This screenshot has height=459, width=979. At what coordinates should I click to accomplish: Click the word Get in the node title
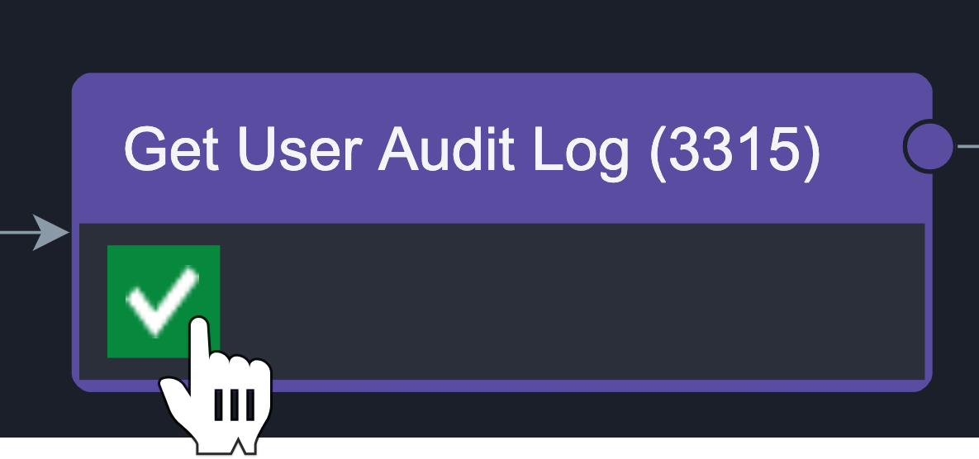[172, 149]
